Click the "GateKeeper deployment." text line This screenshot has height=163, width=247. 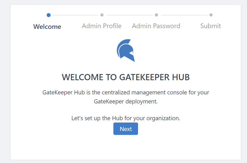[126, 101]
